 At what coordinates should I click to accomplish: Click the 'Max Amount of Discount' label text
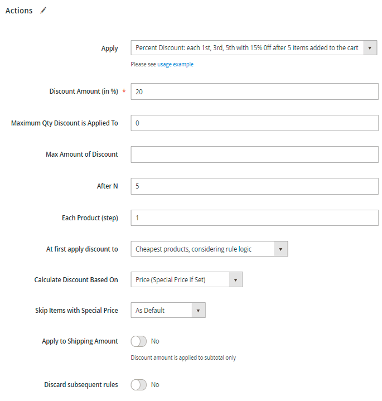point(81,154)
